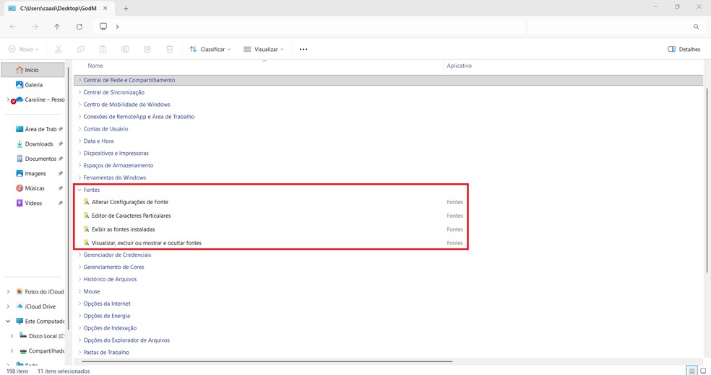This screenshot has width=711, height=375.
Task: Click the Delete trash icon
Action: click(x=170, y=49)
